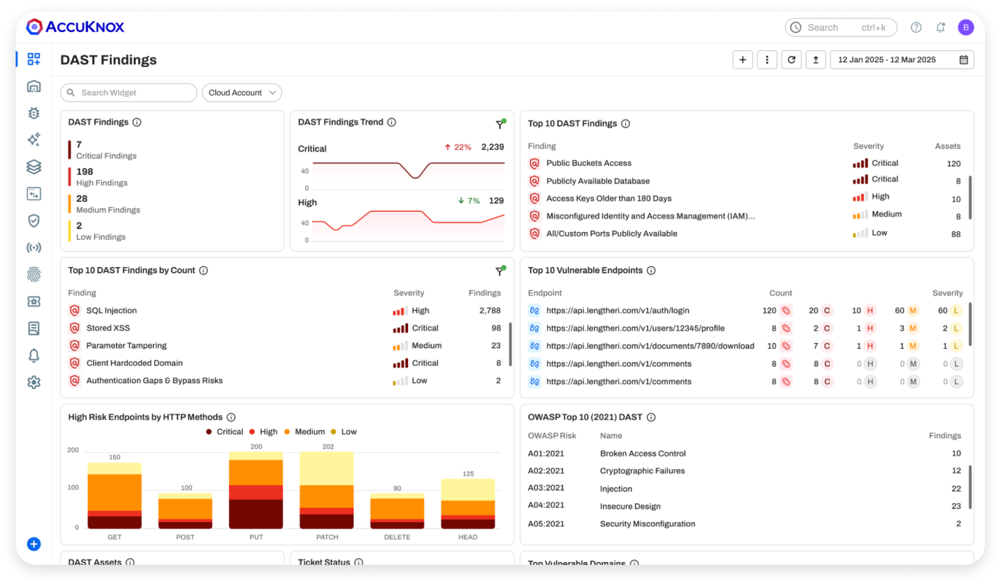Toggle the filter on Top 10 DAST Findings by Count

500,270
